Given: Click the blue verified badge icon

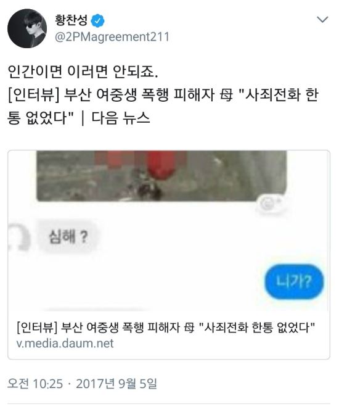Looking at the screenshot, I should pyautogui.click(x=97, y=21).
